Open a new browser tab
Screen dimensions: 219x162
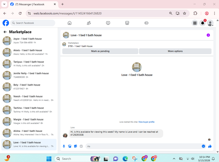[x=63, y=4]
